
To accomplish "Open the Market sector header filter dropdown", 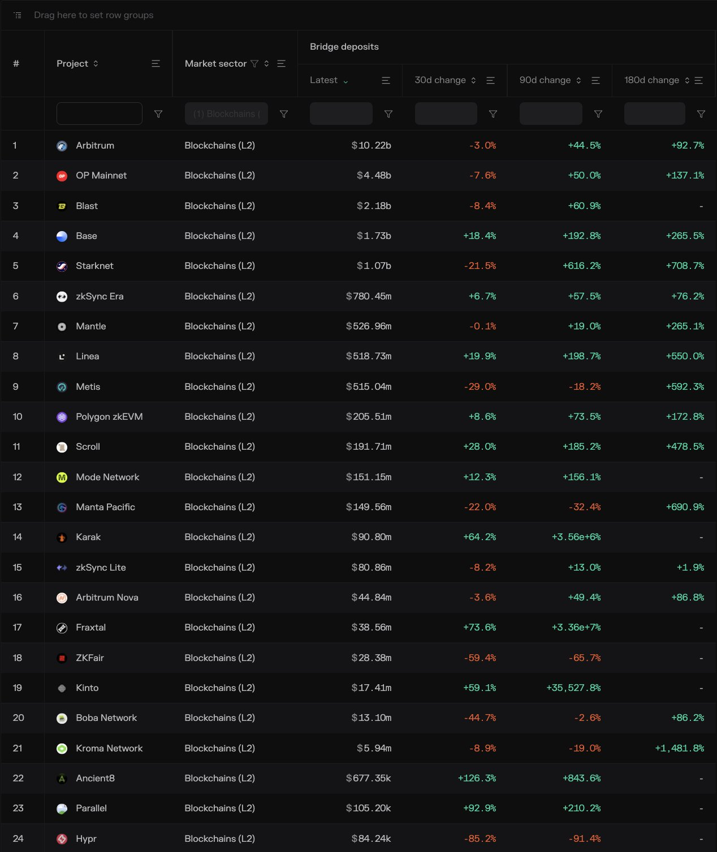I will point(255,63).
